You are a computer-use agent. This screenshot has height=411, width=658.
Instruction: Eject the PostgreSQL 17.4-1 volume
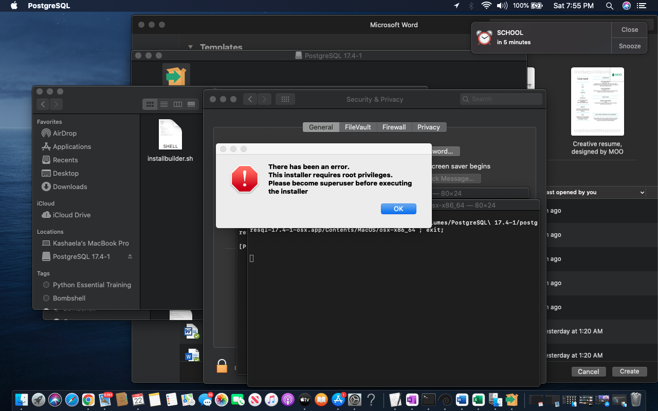click(130, 256)
